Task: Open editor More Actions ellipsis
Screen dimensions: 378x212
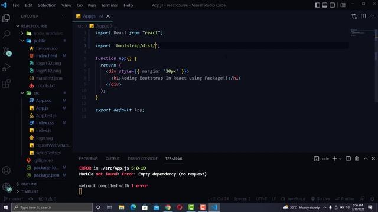Action: [x=372, y=16]
